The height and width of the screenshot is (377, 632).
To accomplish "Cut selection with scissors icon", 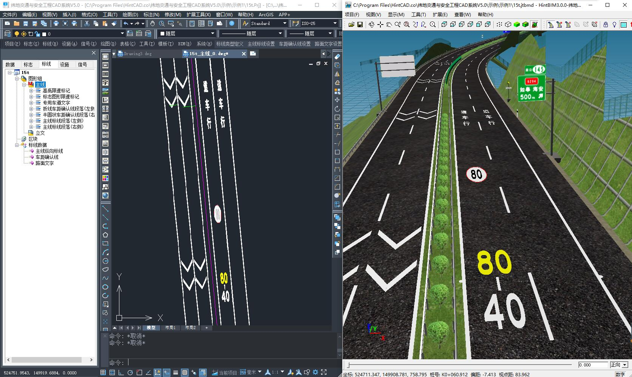I will tap(87, 23).
